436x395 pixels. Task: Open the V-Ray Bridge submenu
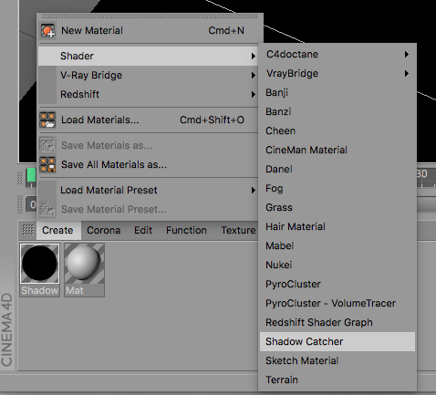(x=148, y=75)
